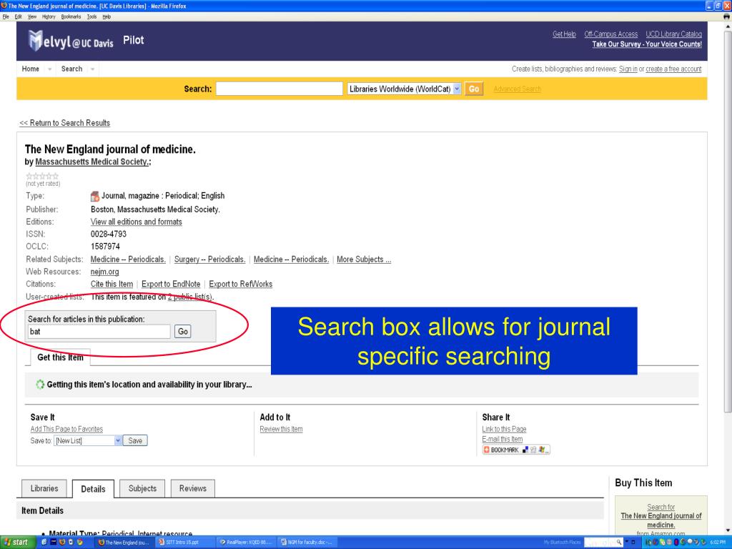Open the Libraries Worldwide (WorldCat) dropdown
732x549 pixels.
(x=405, y=89)
